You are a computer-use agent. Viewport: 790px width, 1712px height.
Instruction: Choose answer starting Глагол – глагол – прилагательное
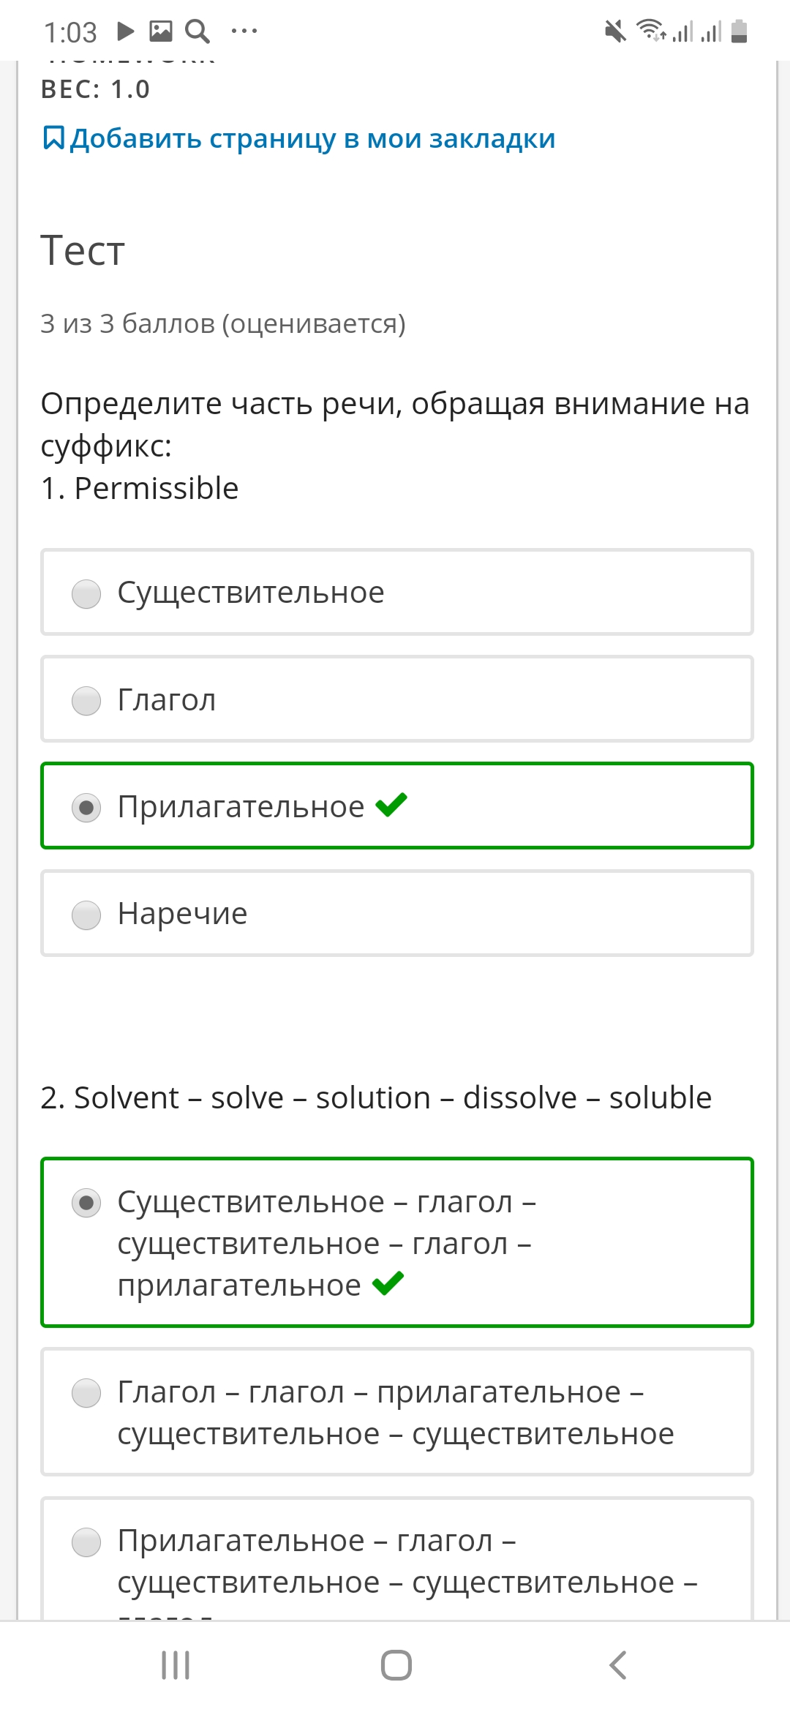click(397, 1412)
